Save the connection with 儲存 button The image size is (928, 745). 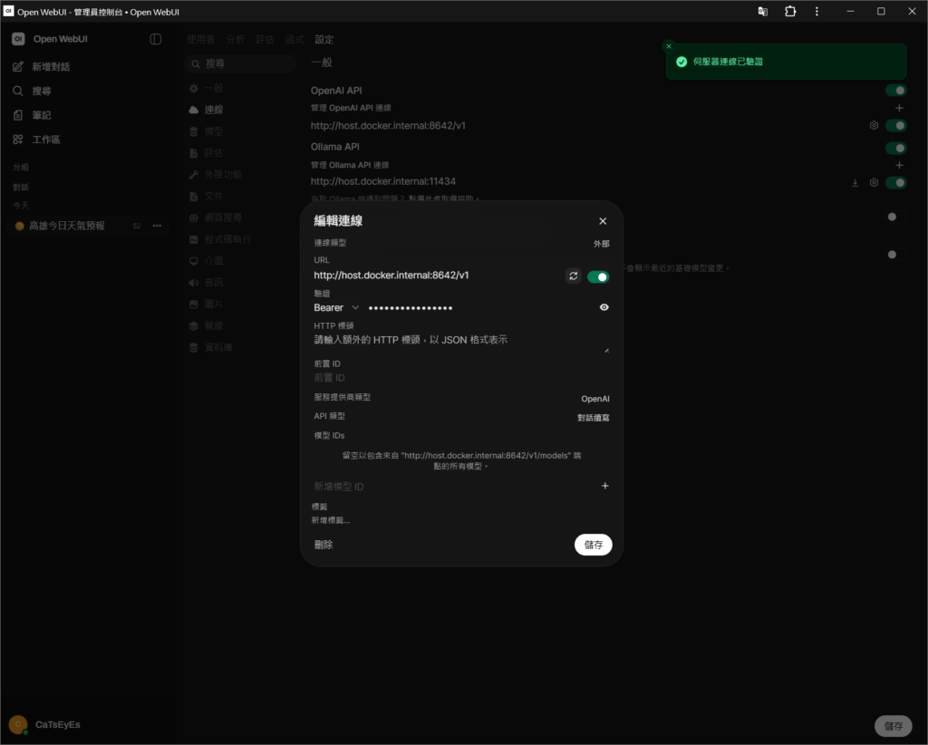pyautogui.click(x=593, y=545)
